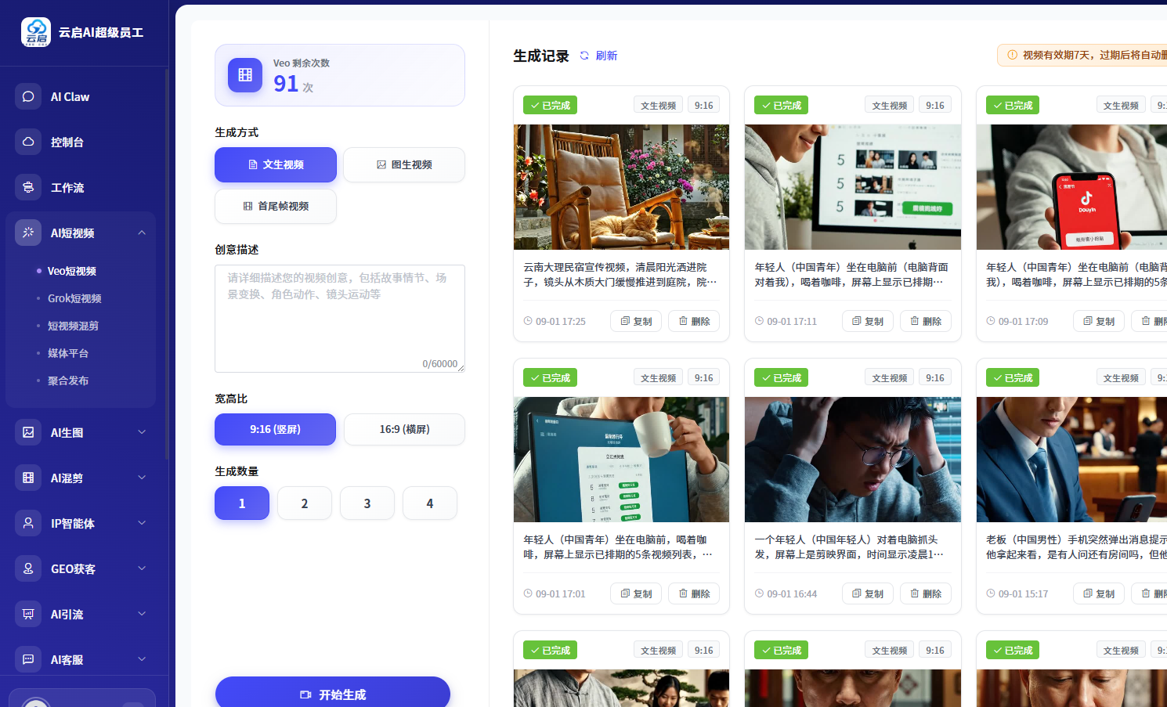Select 文生视频 generation mode
The width and height of the screenshot is (1167, 707).
276,164
